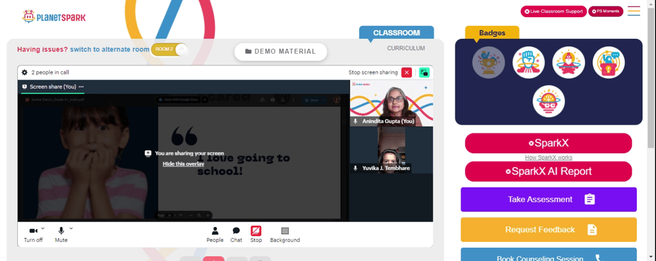The width and height of the screenshot is (656, 261).
Task: Open the hamburger menu at top right
Action: [634, 11]
